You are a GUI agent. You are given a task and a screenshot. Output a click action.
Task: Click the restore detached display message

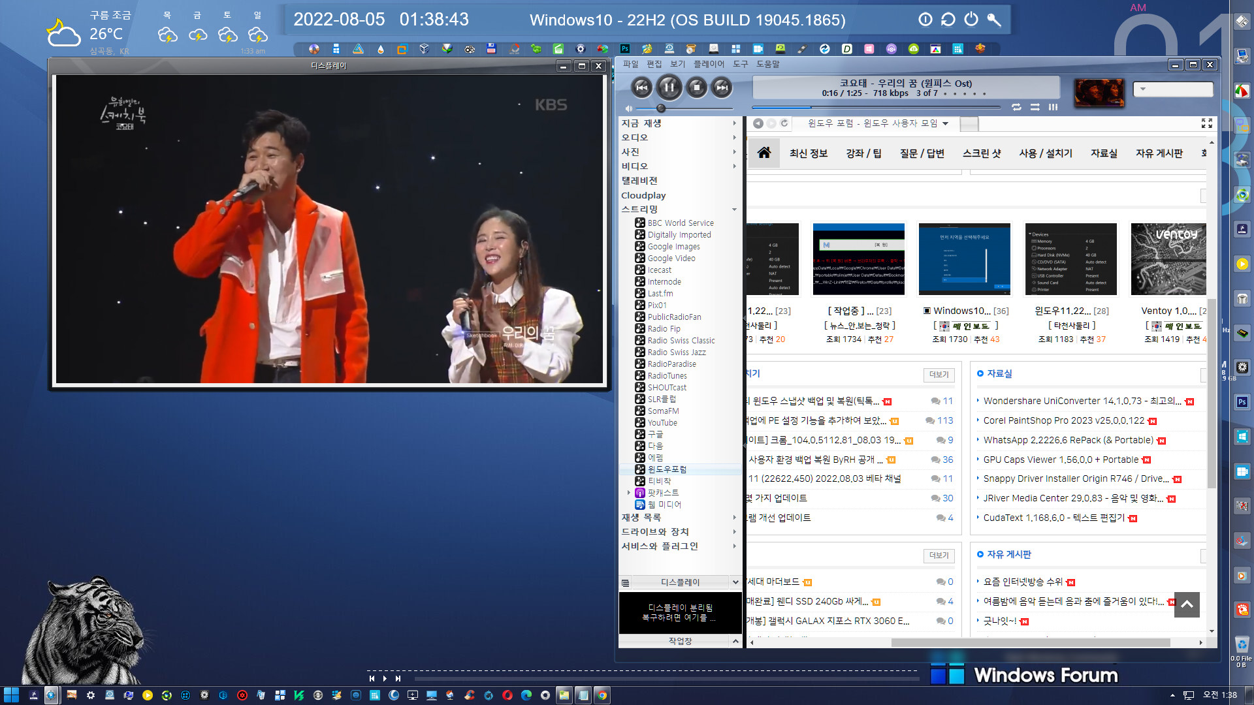680,612
